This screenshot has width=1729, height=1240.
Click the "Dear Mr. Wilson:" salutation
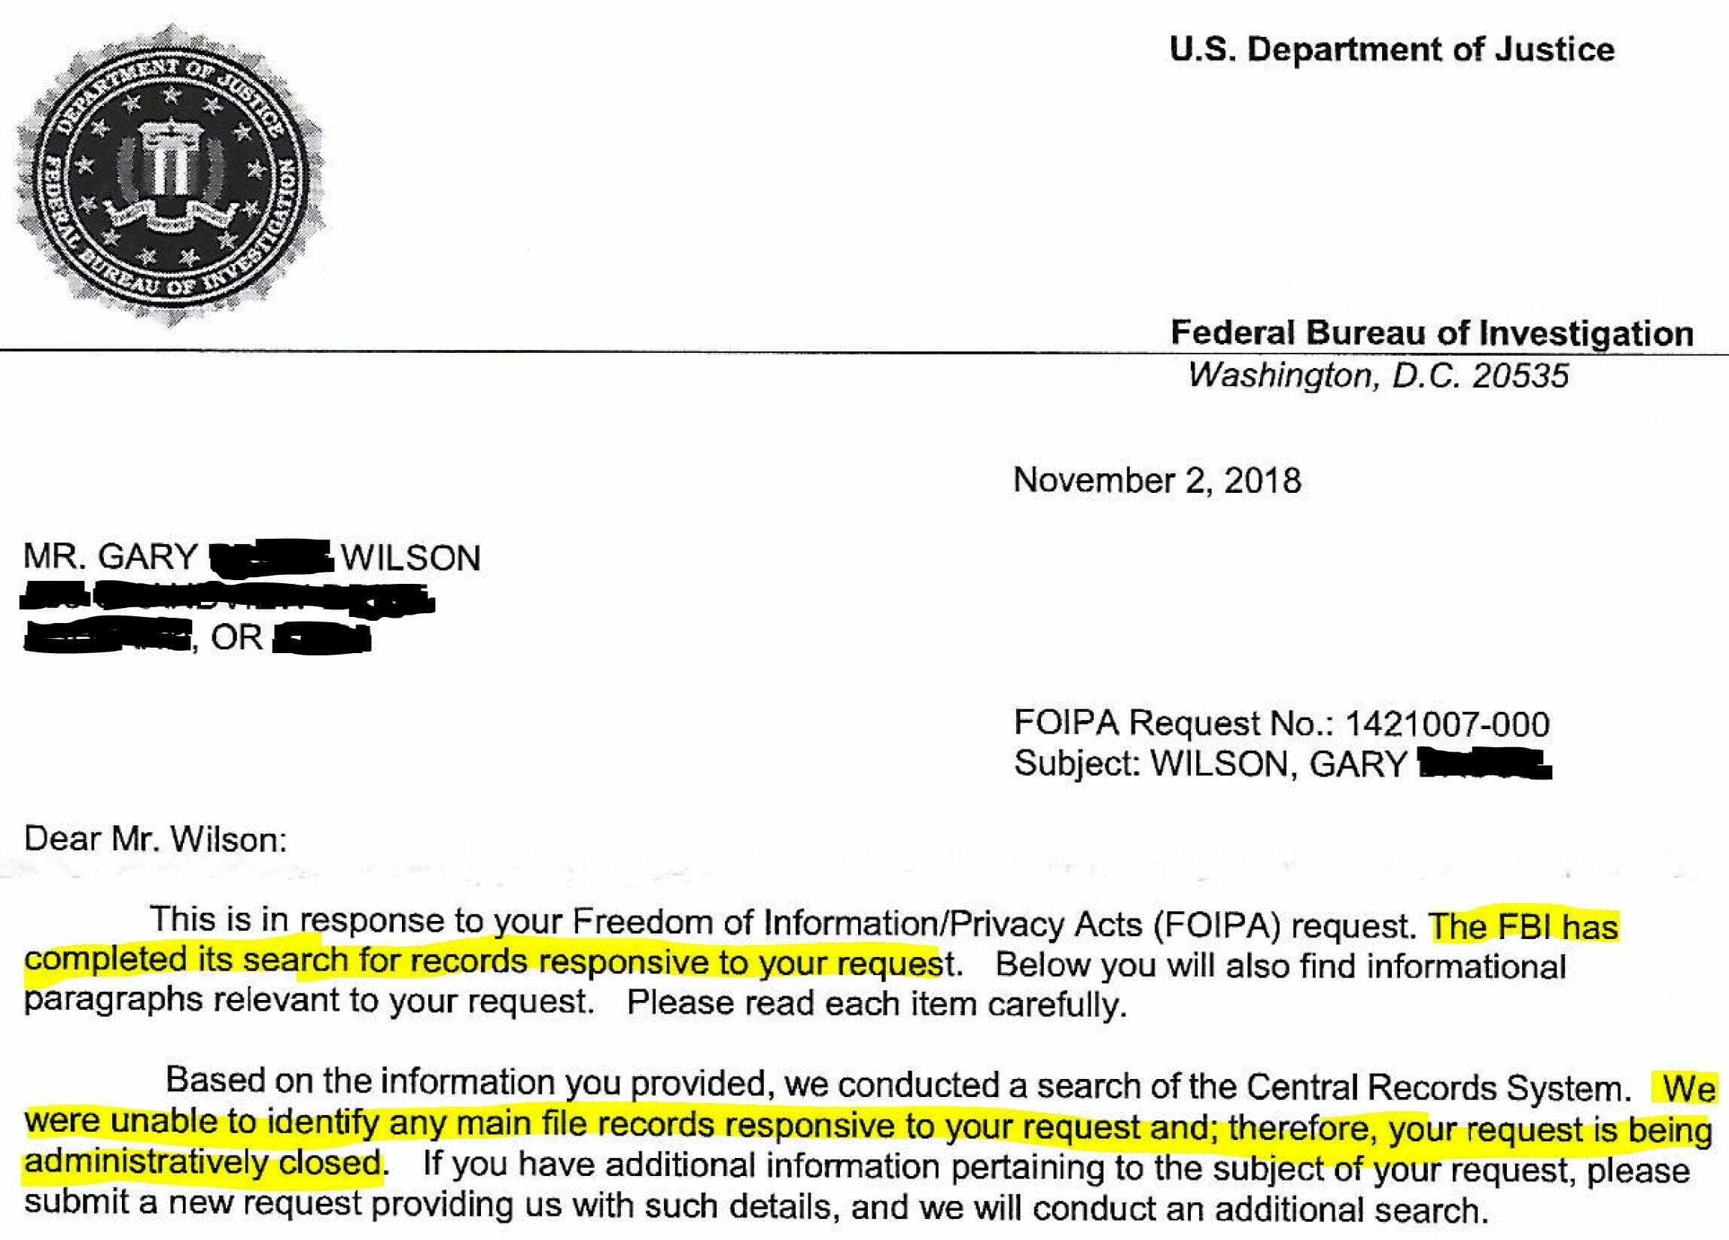(x=156, y=840)
